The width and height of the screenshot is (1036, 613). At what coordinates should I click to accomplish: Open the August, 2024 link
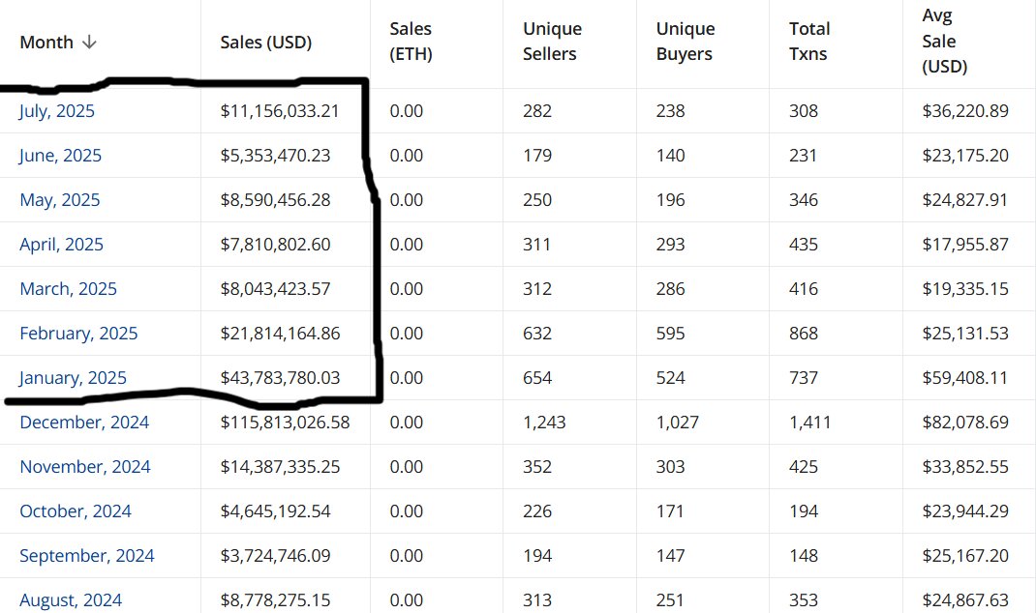pos(71,600)
